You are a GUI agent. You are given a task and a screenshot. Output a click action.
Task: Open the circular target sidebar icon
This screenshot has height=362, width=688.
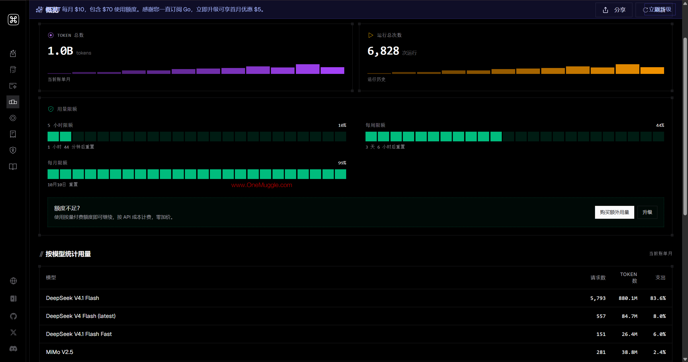(13, 118)
